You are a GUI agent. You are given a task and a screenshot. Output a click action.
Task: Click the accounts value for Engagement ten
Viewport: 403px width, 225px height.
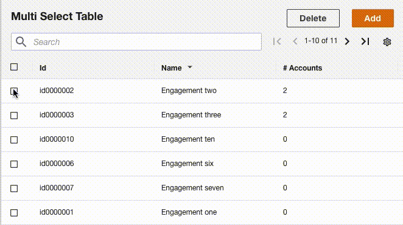click(285, 139)
